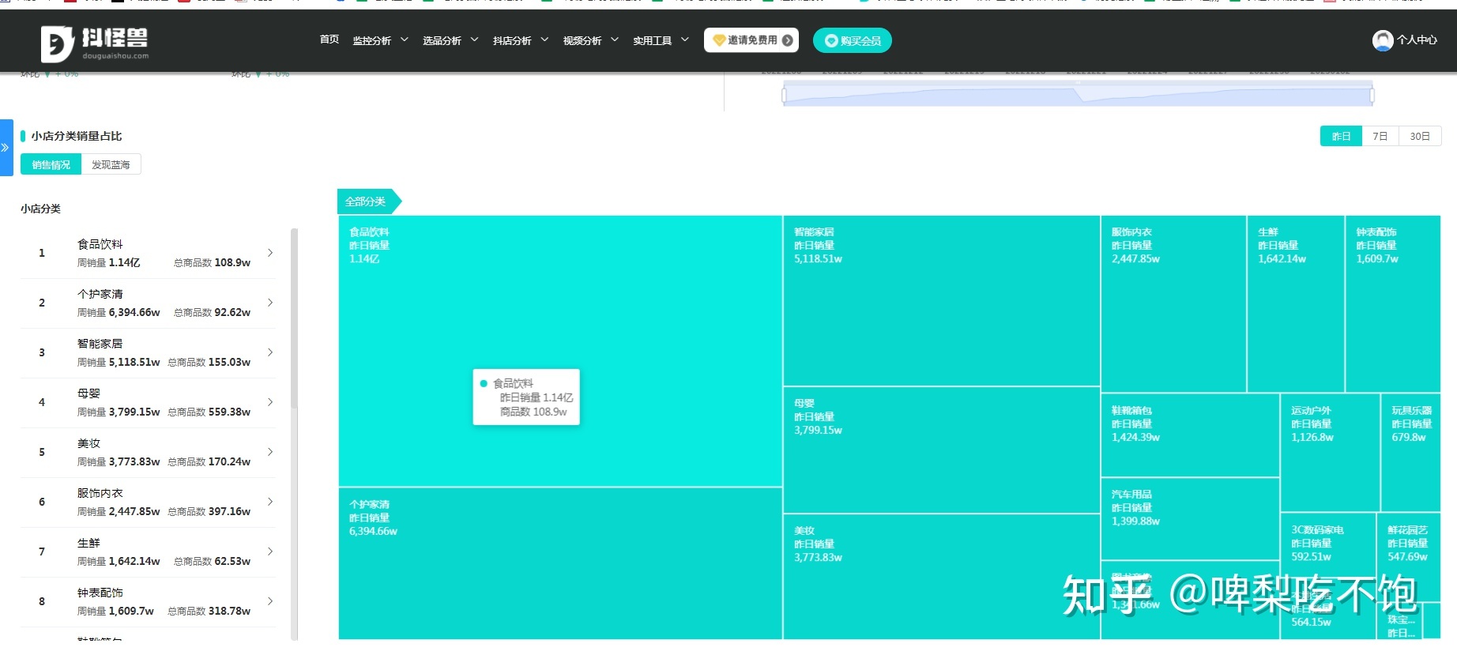Select 母婴 in the category list
The image size is (1457, 655).
148,402
